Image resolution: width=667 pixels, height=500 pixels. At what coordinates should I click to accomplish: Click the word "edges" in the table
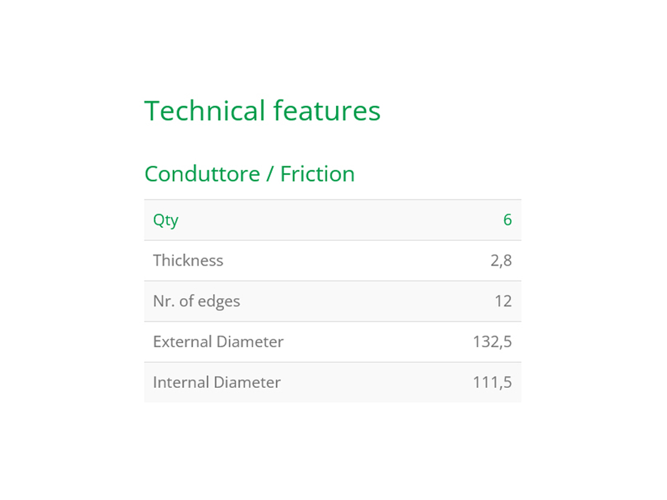[219, 302]
